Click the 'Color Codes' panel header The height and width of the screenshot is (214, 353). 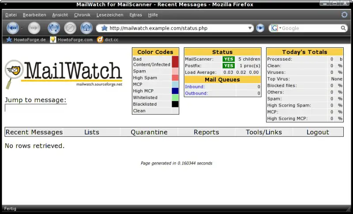coord(155,52)
